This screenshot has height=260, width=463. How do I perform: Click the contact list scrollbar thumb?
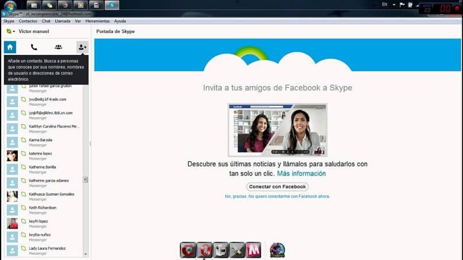86,180
